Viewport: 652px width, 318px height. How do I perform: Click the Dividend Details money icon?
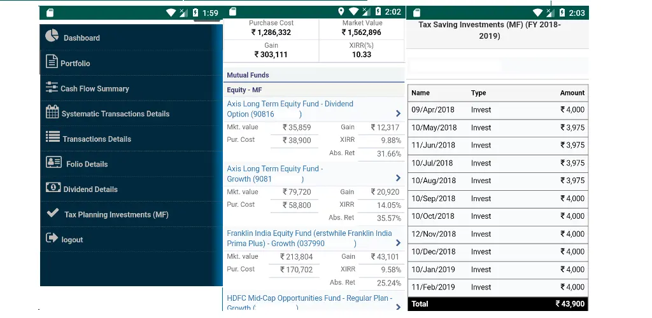(53, 187)
